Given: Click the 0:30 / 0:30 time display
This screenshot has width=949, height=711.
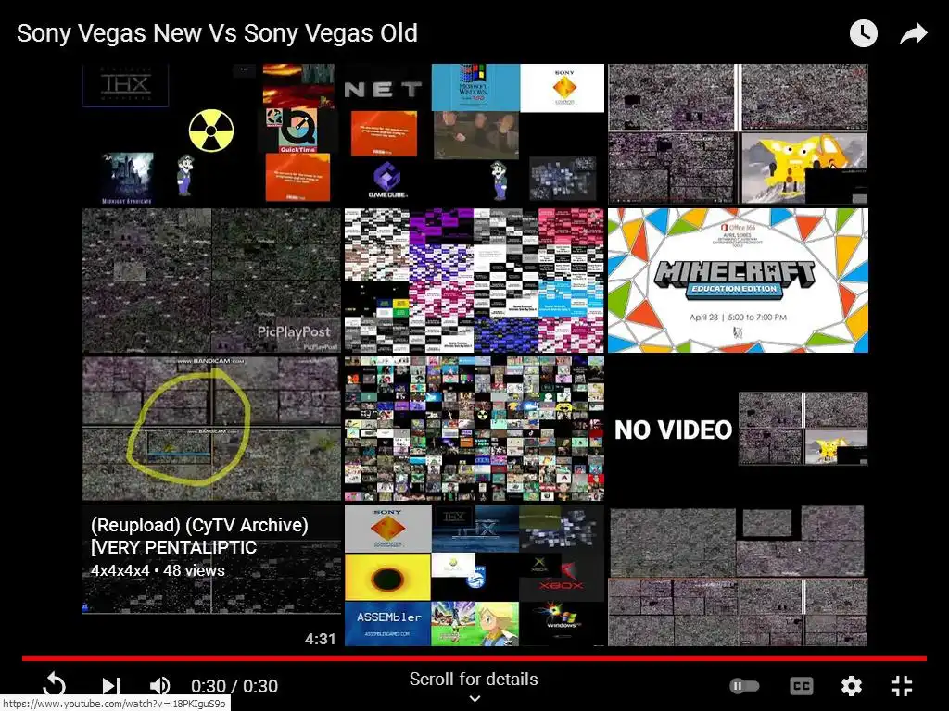Looking at the screenshot, I should click(234, 686).
